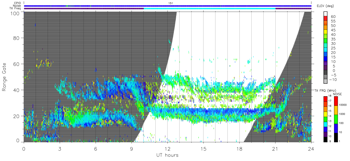
Task: Click the Range Gate axis title
Action: [5, 77]
